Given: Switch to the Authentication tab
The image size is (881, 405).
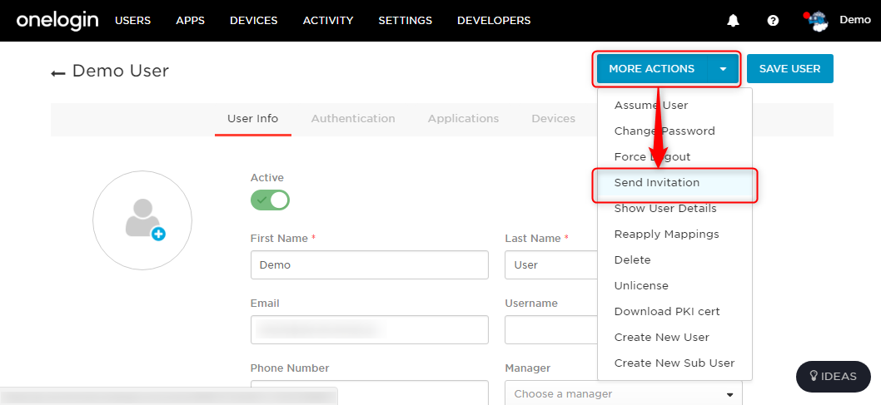Looking at the screenshot, I should click(x=353, y=119).
